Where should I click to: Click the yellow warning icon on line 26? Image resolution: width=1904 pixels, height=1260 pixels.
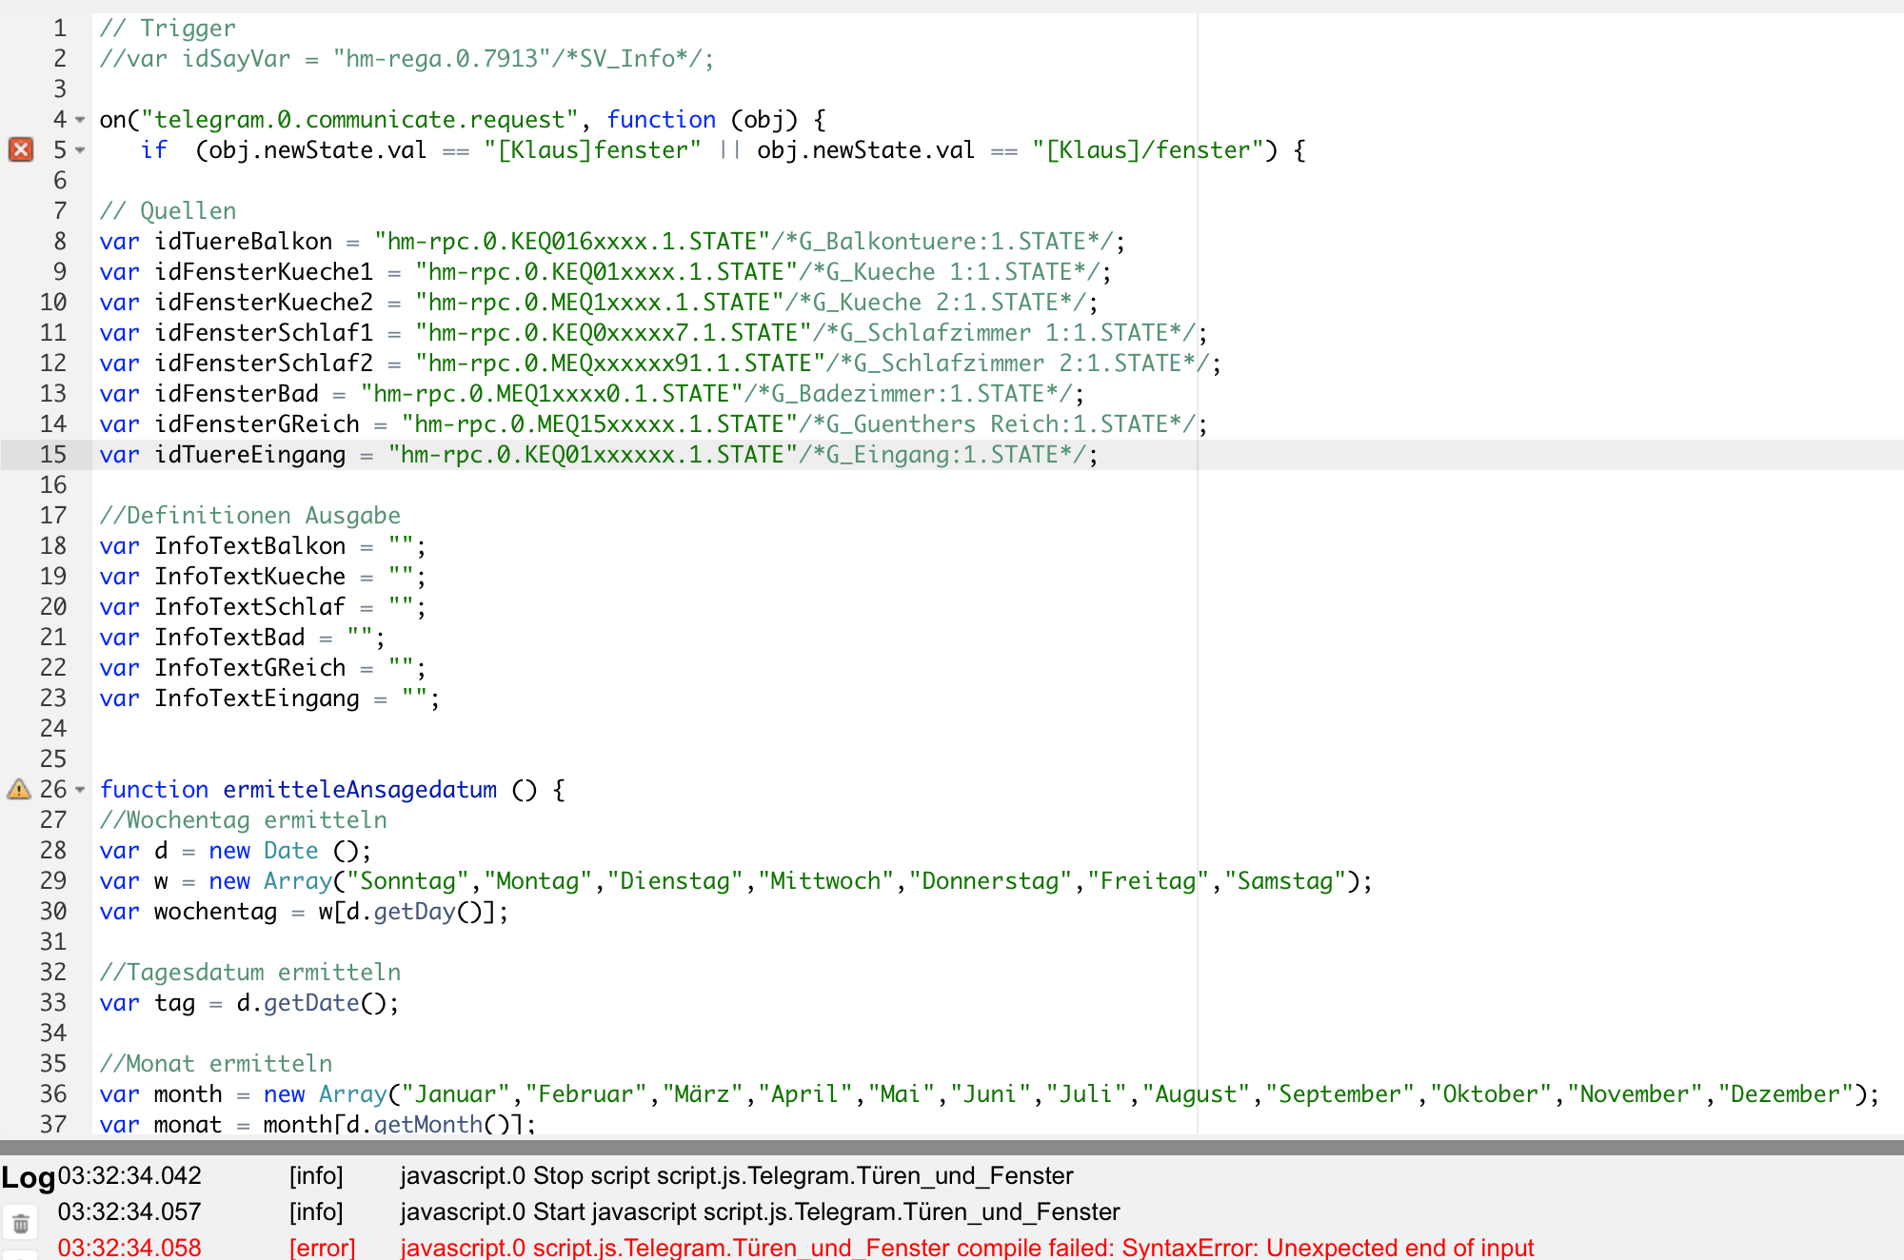(19, 789)
